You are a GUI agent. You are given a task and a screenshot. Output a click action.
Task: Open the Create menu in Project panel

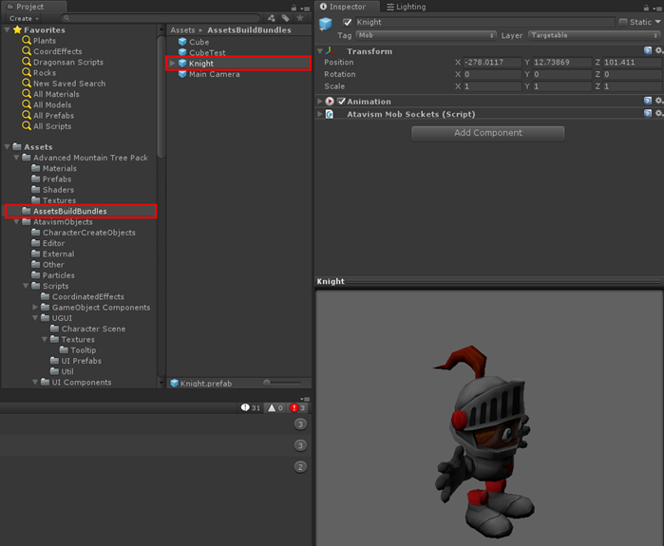pyautogui.click(x=24, y=18)
